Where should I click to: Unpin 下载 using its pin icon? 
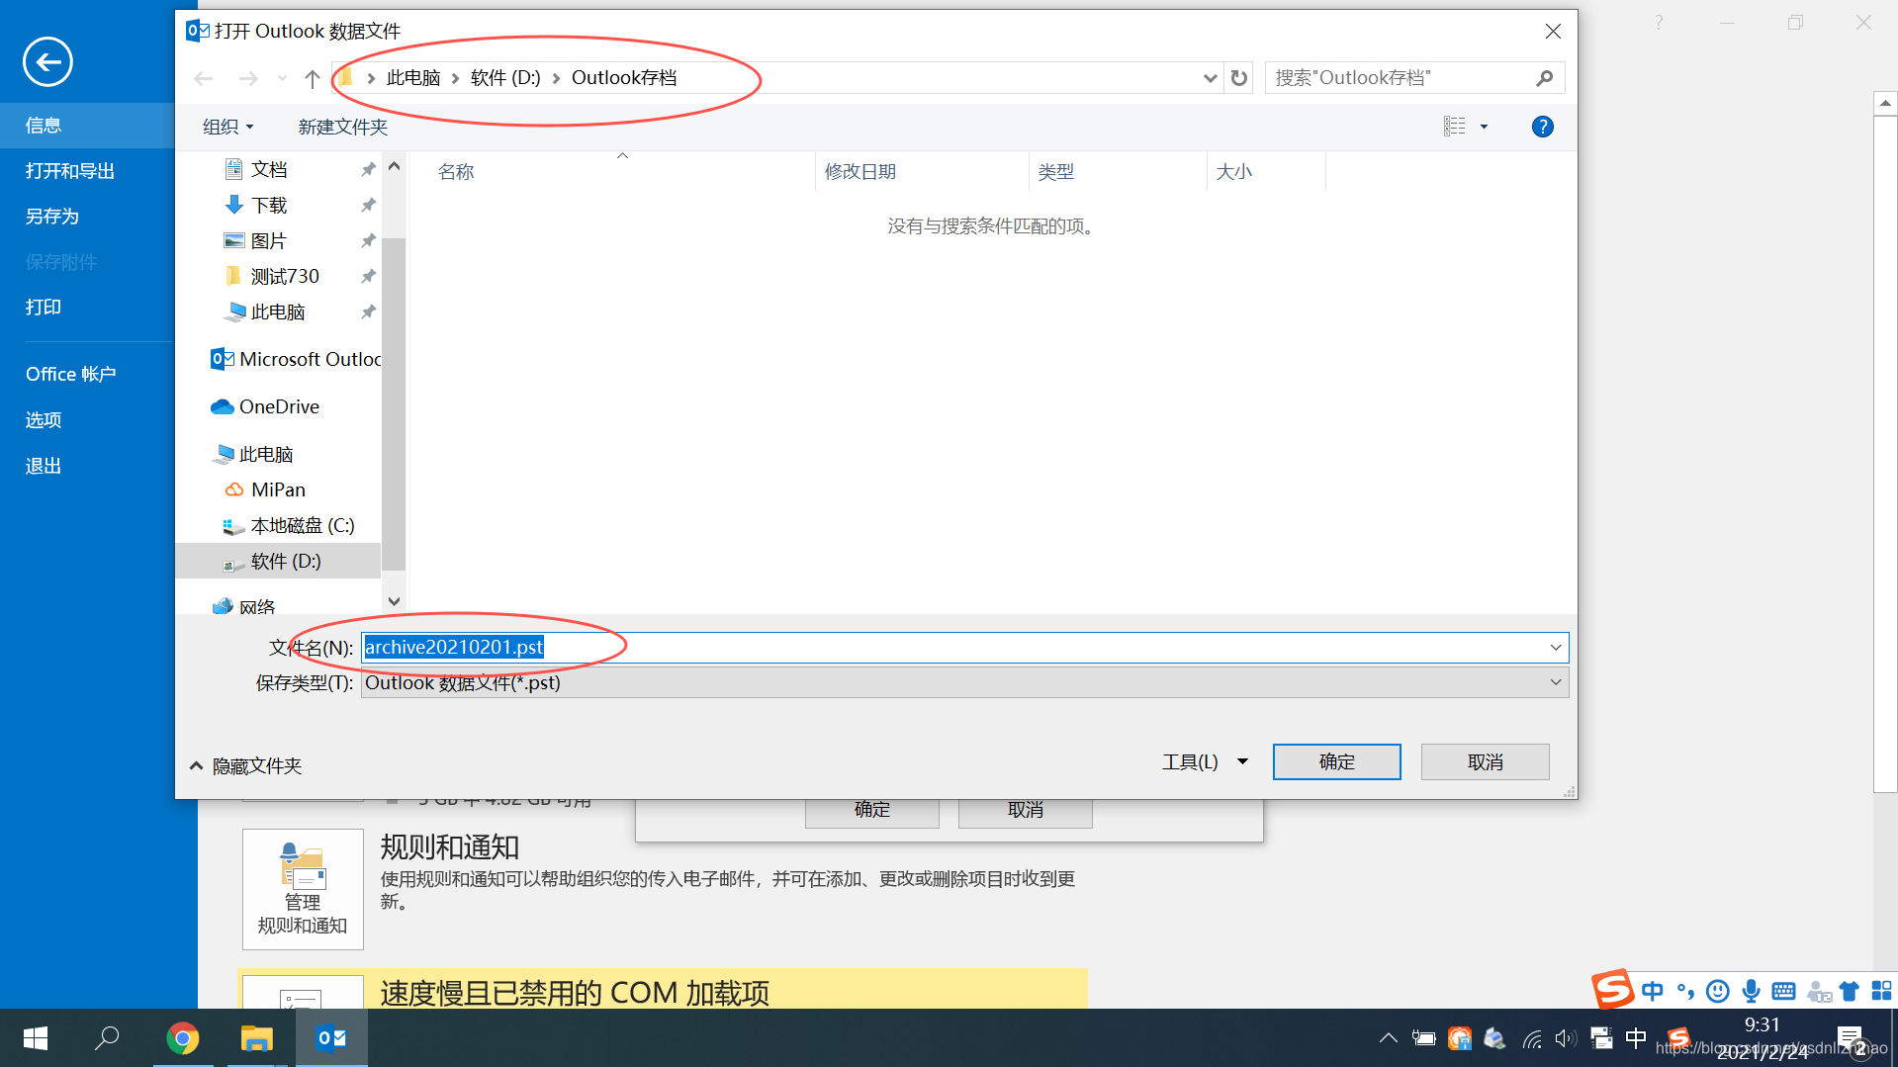click(368, 206)
